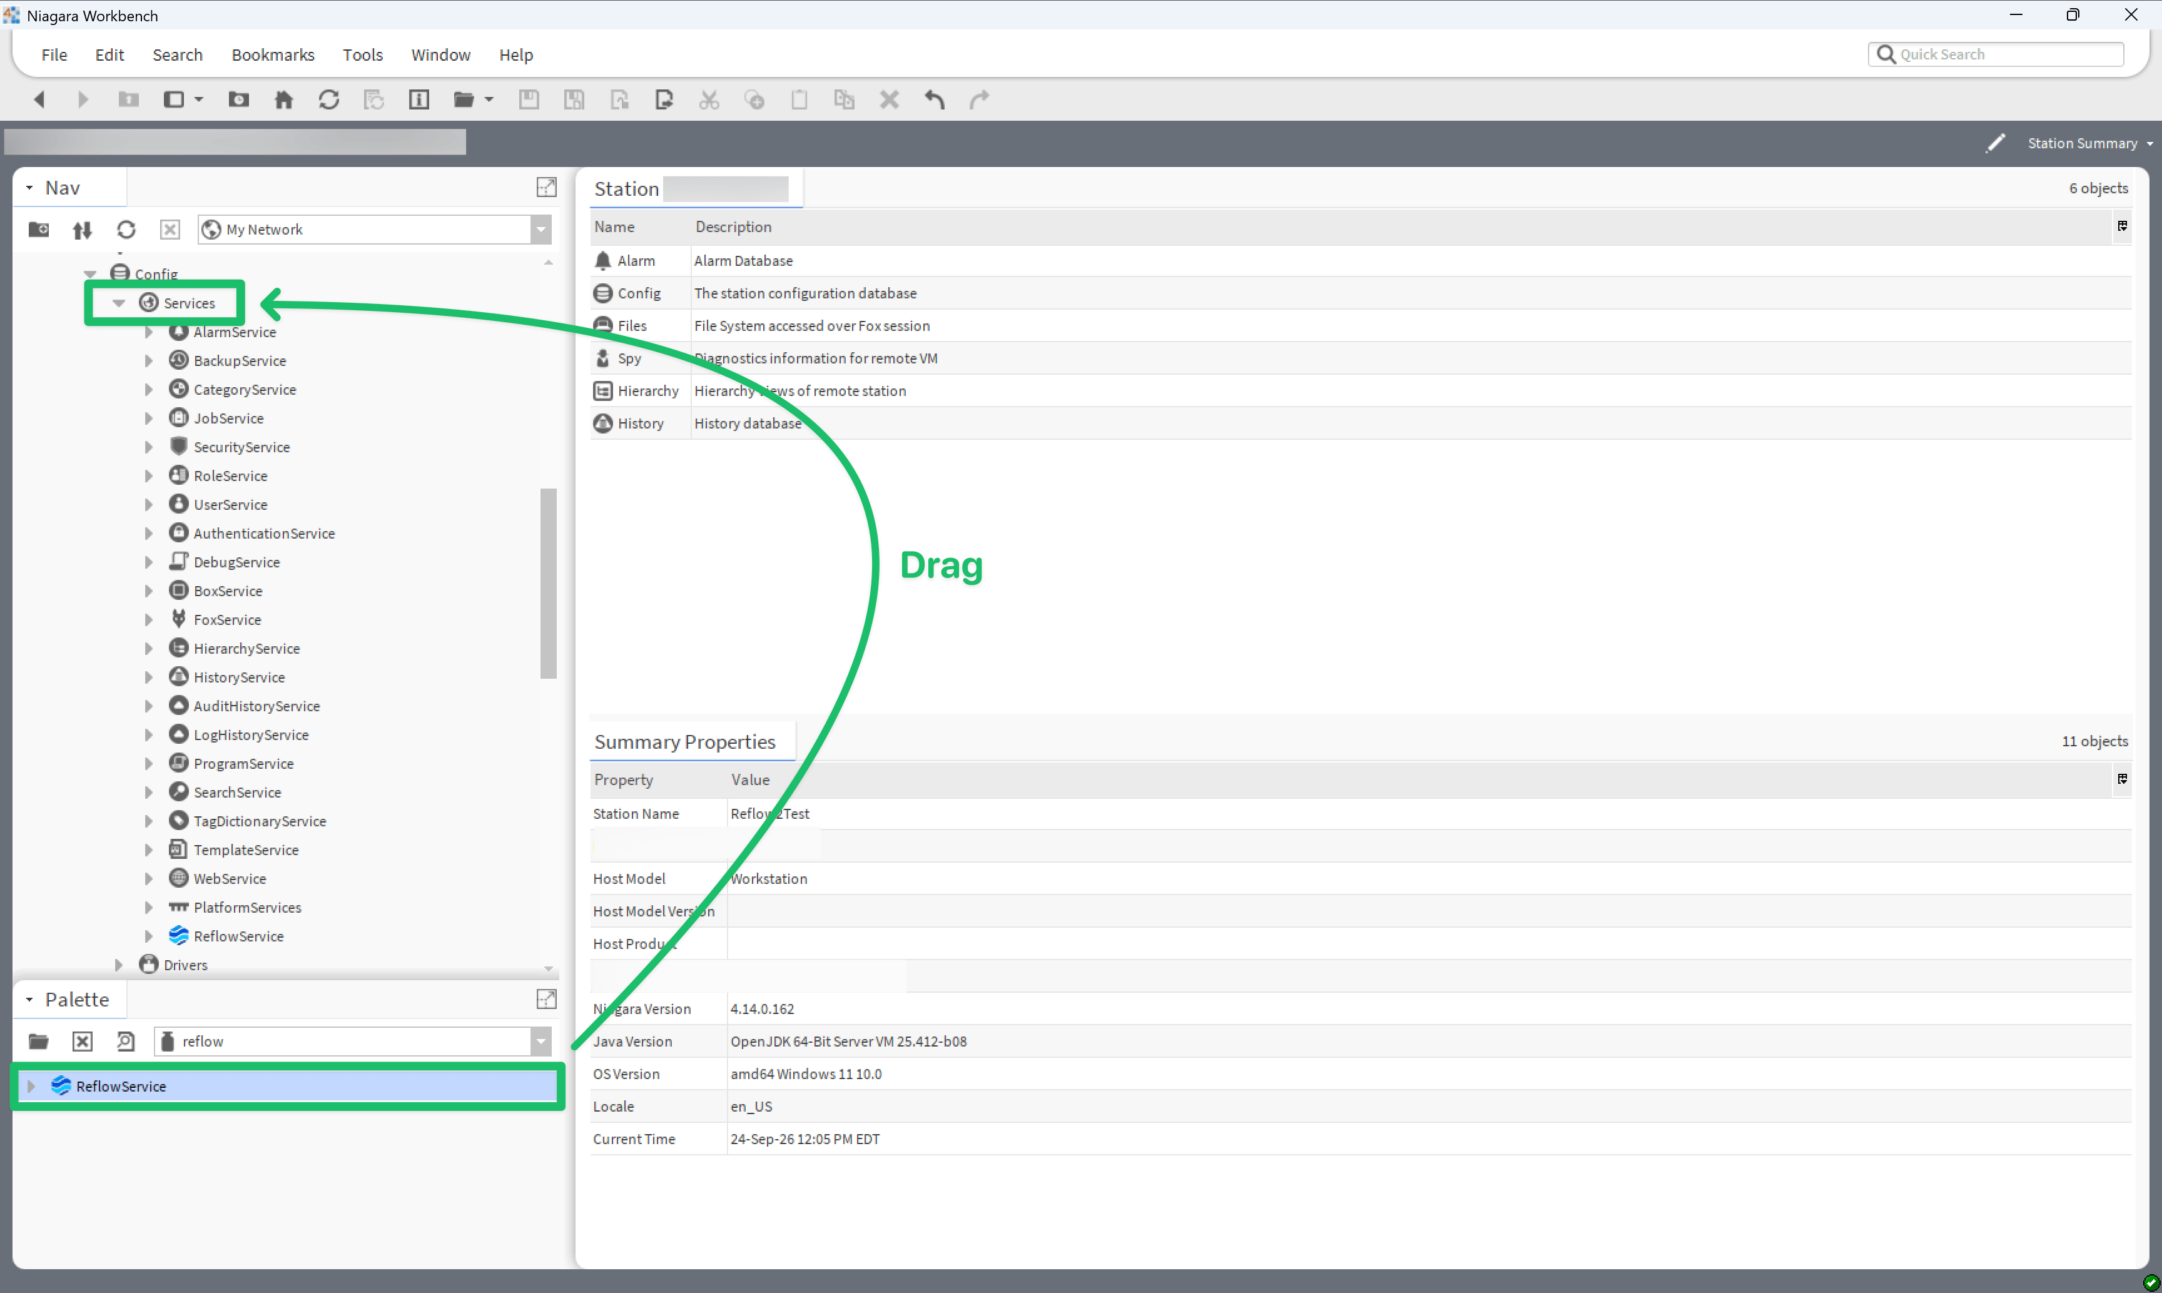Collapse the Nav panel header arrow
The width and height of the screenshot is (2162, 1293).
pyautogui.click(x=29, y=187)
